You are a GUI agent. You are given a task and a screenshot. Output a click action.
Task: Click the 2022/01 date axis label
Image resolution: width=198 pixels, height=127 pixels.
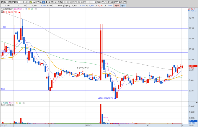click(x=88, y=125)
